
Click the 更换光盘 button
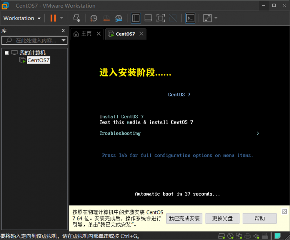(x=220, y=218)
